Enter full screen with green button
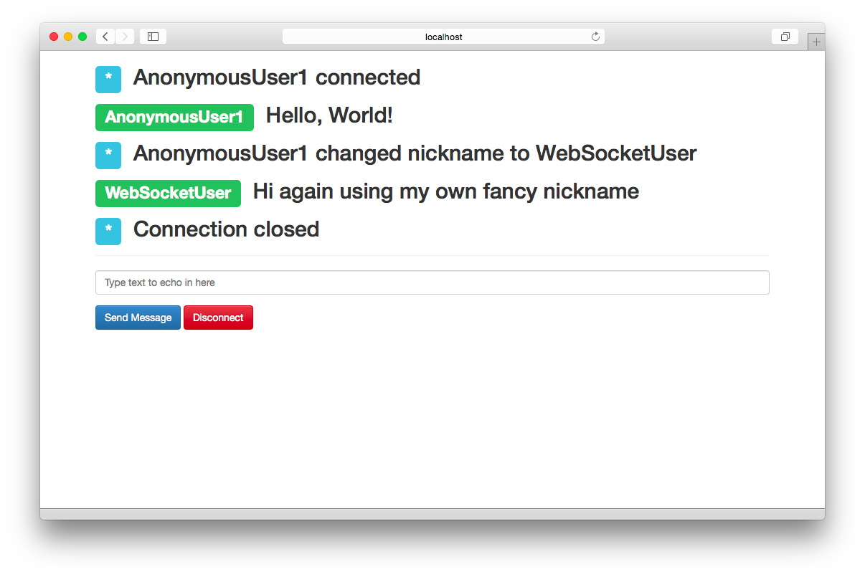865x577 pixels. [x=82, y=37]
